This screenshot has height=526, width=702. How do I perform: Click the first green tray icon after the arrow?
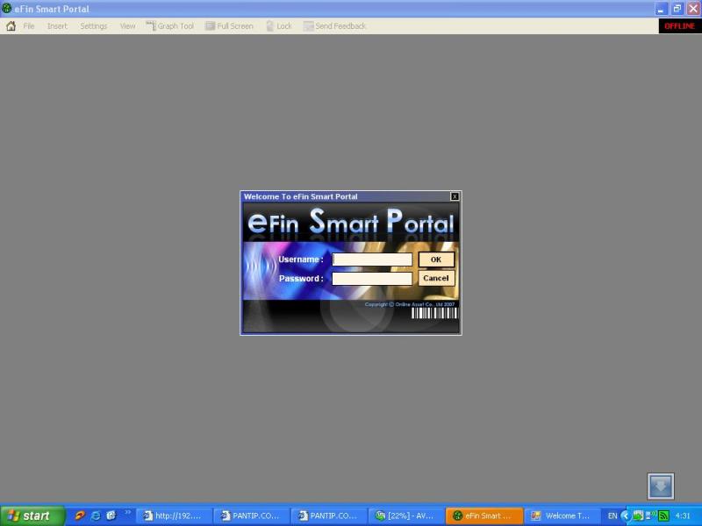(x=638, y=515)
